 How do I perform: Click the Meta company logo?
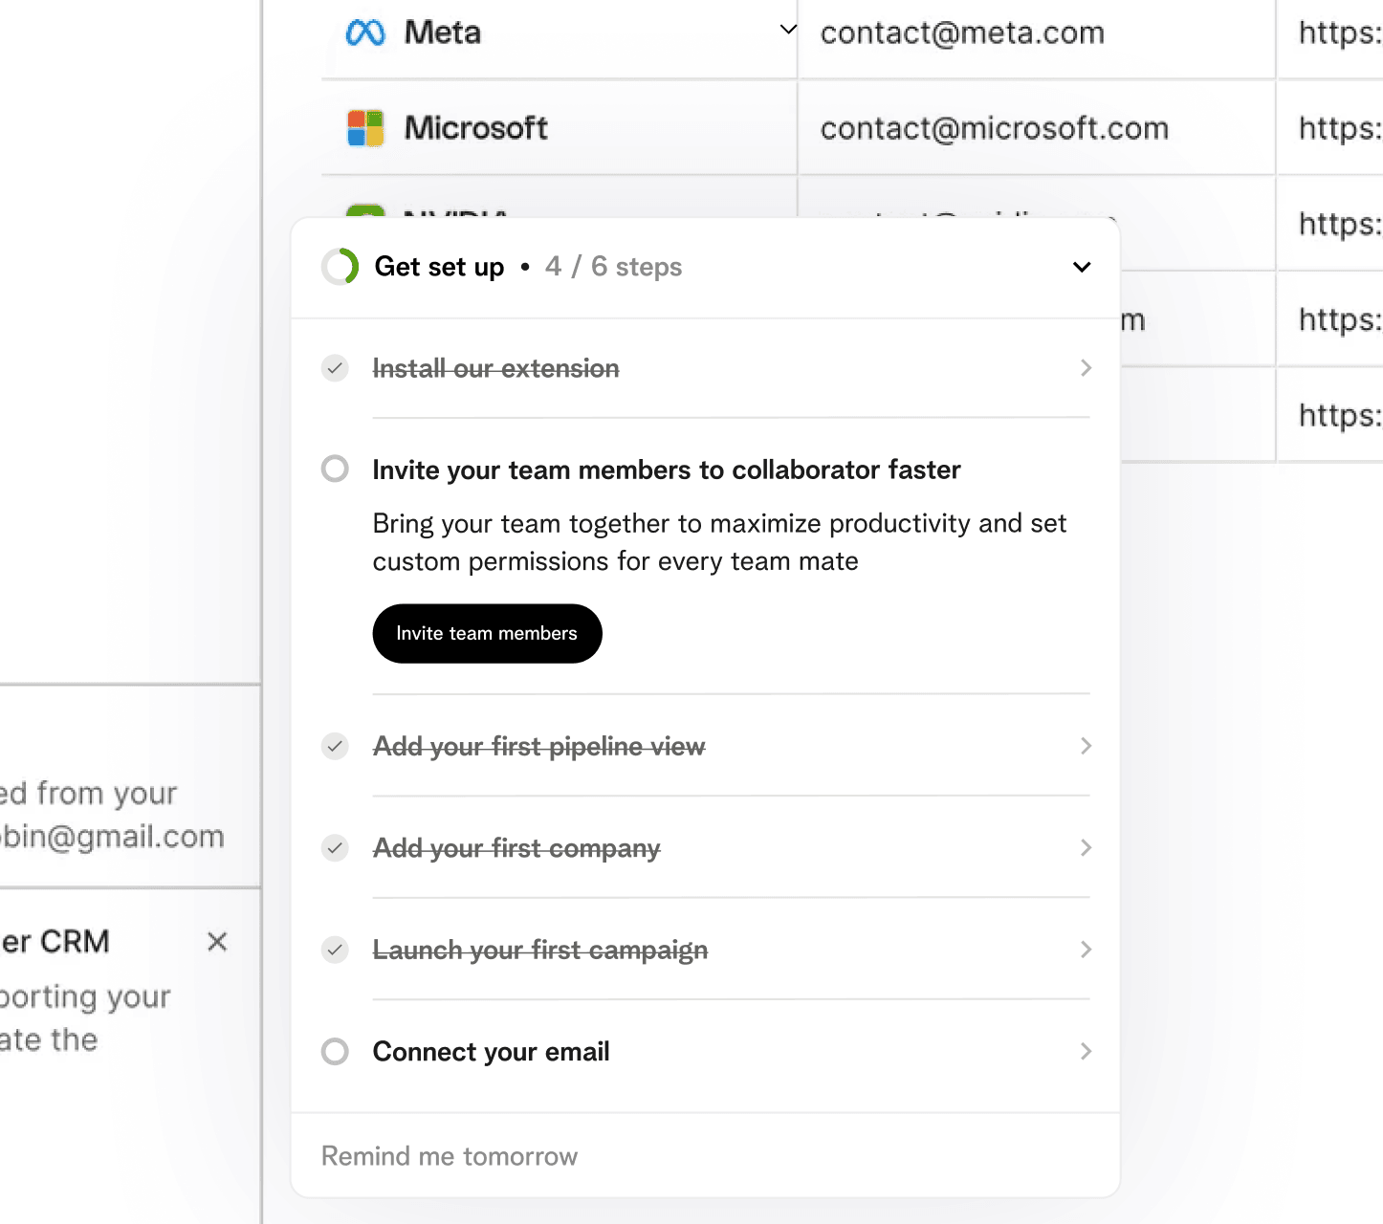pyautogui.click(x=364, y=32)
